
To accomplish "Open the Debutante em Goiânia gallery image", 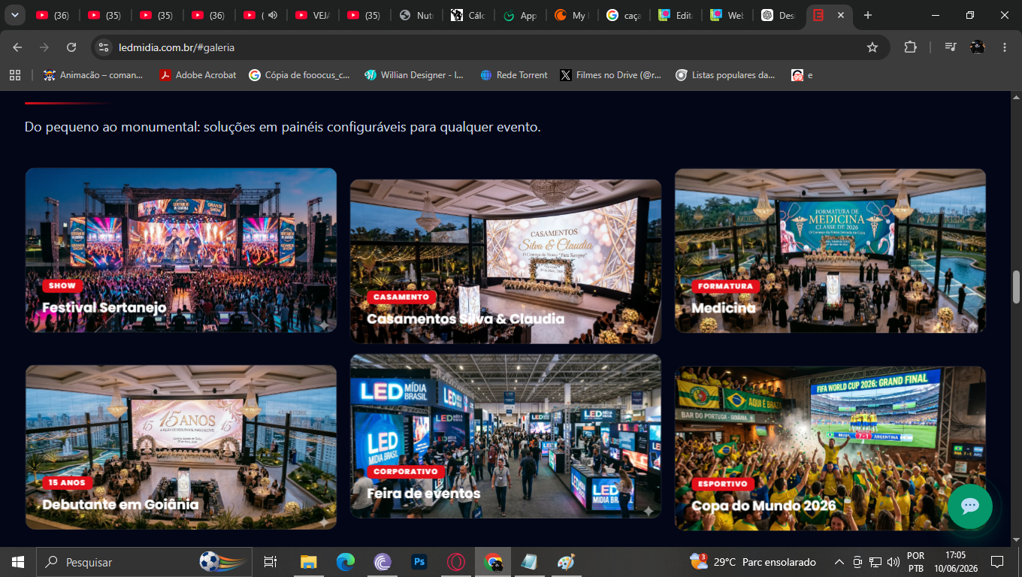I will click(181, 447).
